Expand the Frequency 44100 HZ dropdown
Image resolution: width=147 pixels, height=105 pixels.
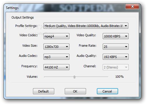[x=56, y=67]
